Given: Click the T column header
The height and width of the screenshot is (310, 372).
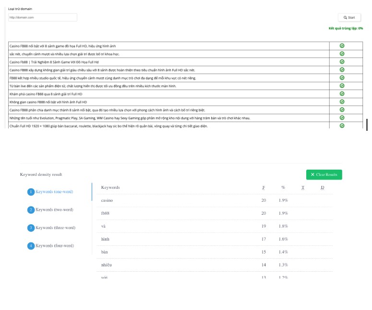Looking at the screenshot, I should tap(303, 187).
